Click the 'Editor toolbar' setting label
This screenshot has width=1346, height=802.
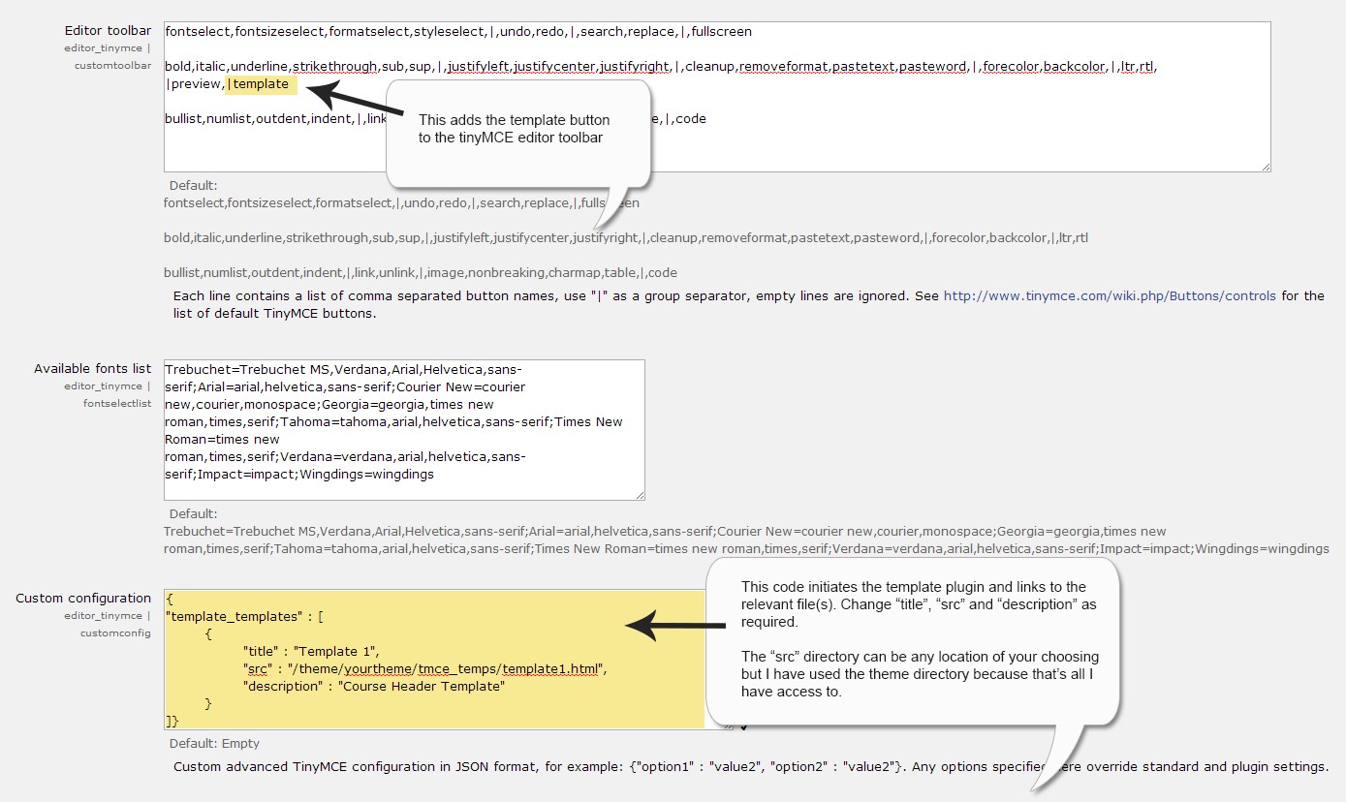[x=108, y=31]
